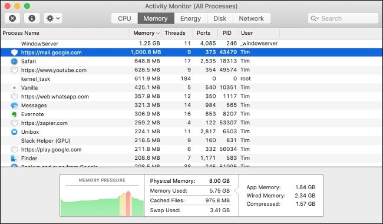This screenshot has height=224, width=383.
Task: Click kernel_task's 184 threads value
Action: pos(186,78)
